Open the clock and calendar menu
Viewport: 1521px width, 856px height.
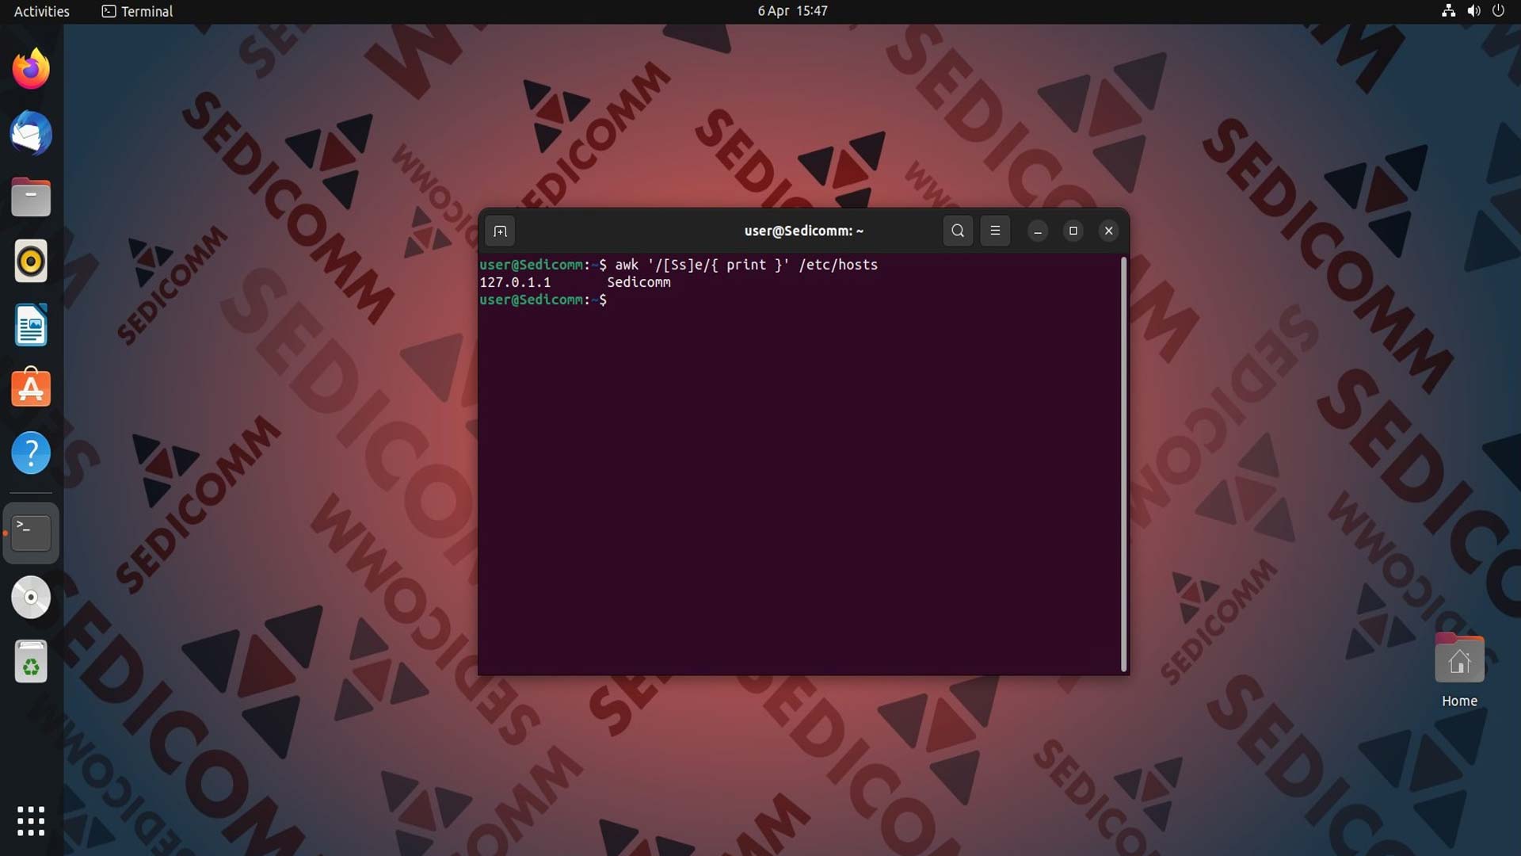791,11
